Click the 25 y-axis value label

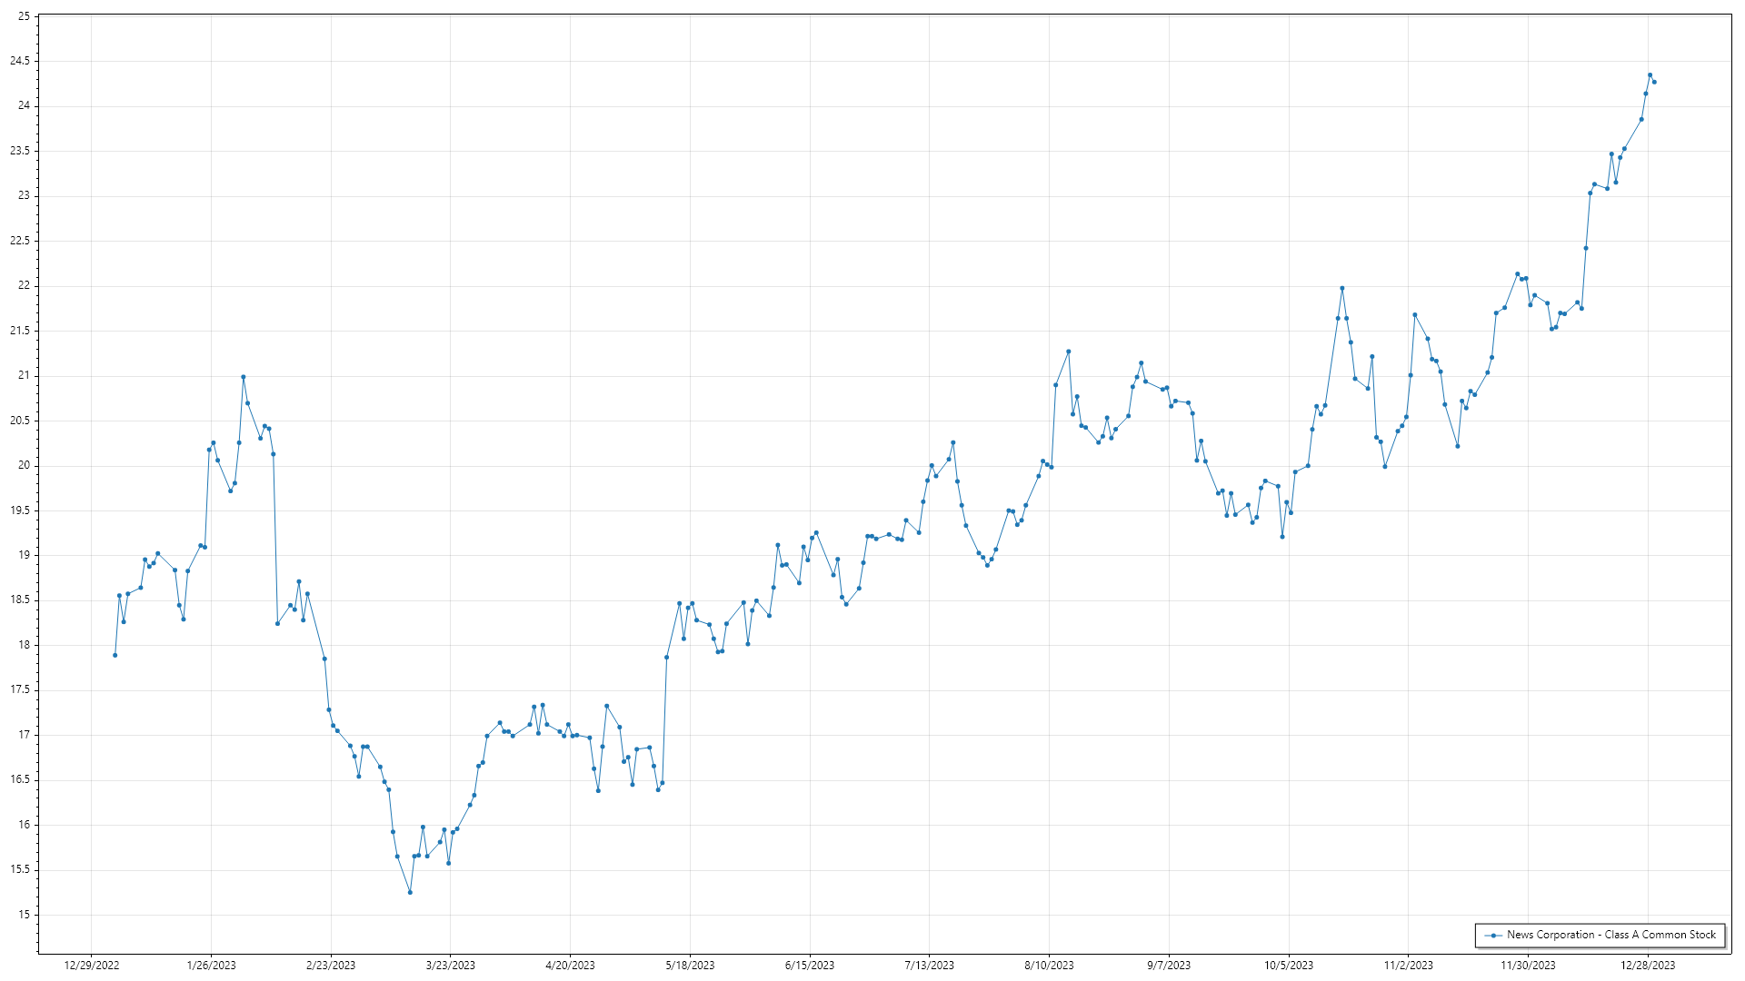tap(24, 16)
